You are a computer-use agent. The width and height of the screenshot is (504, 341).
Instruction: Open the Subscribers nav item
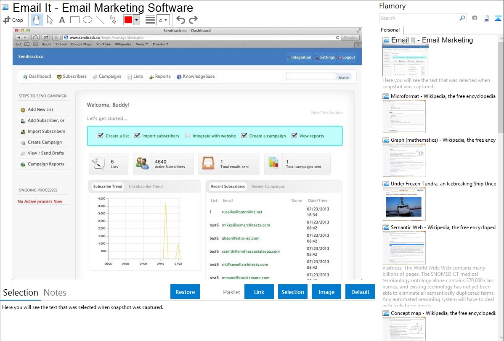[x=72, y=77]
